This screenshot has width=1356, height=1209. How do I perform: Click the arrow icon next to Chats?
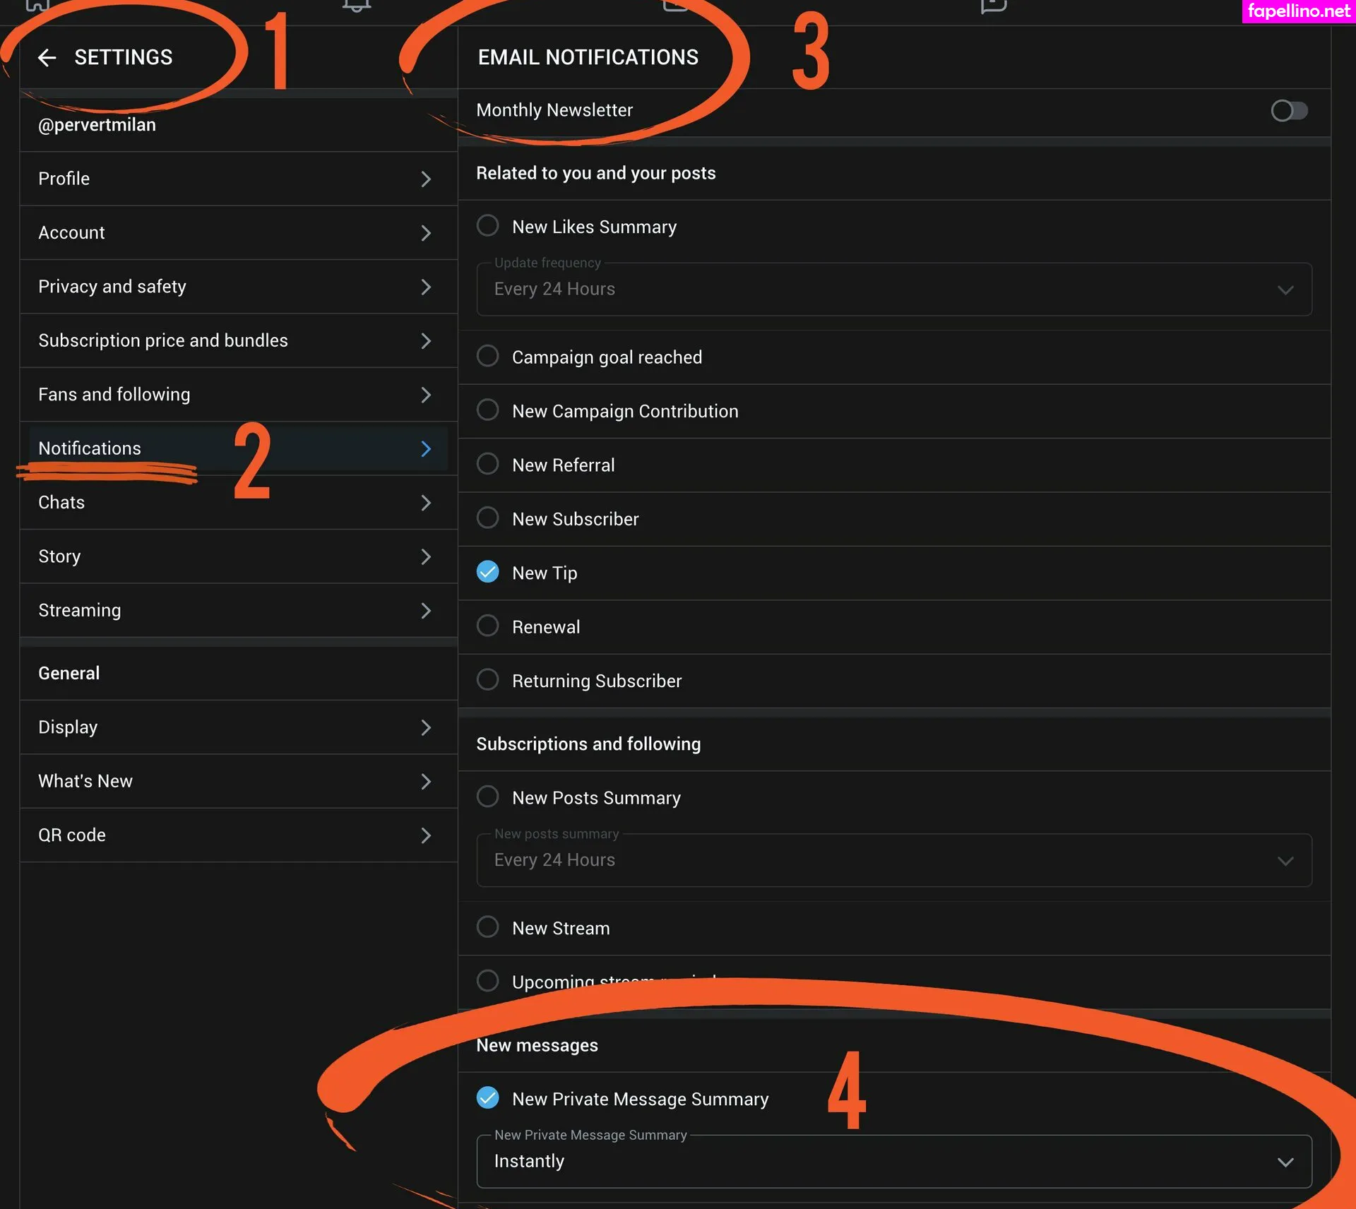pos(425,503)
